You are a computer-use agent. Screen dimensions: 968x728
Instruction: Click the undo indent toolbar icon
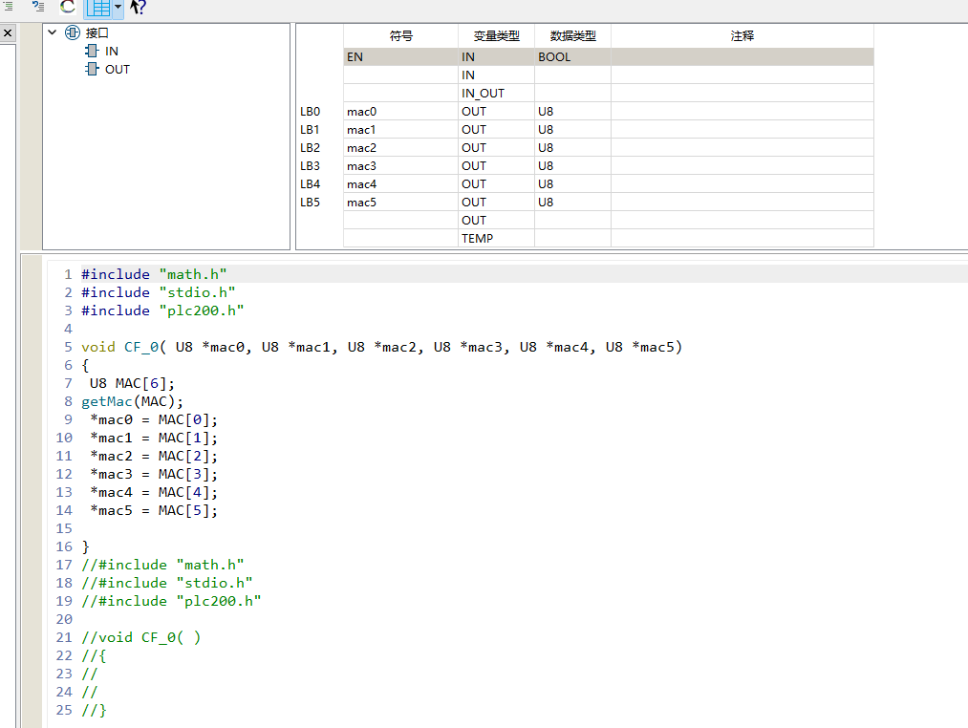(x=38, y=6)
